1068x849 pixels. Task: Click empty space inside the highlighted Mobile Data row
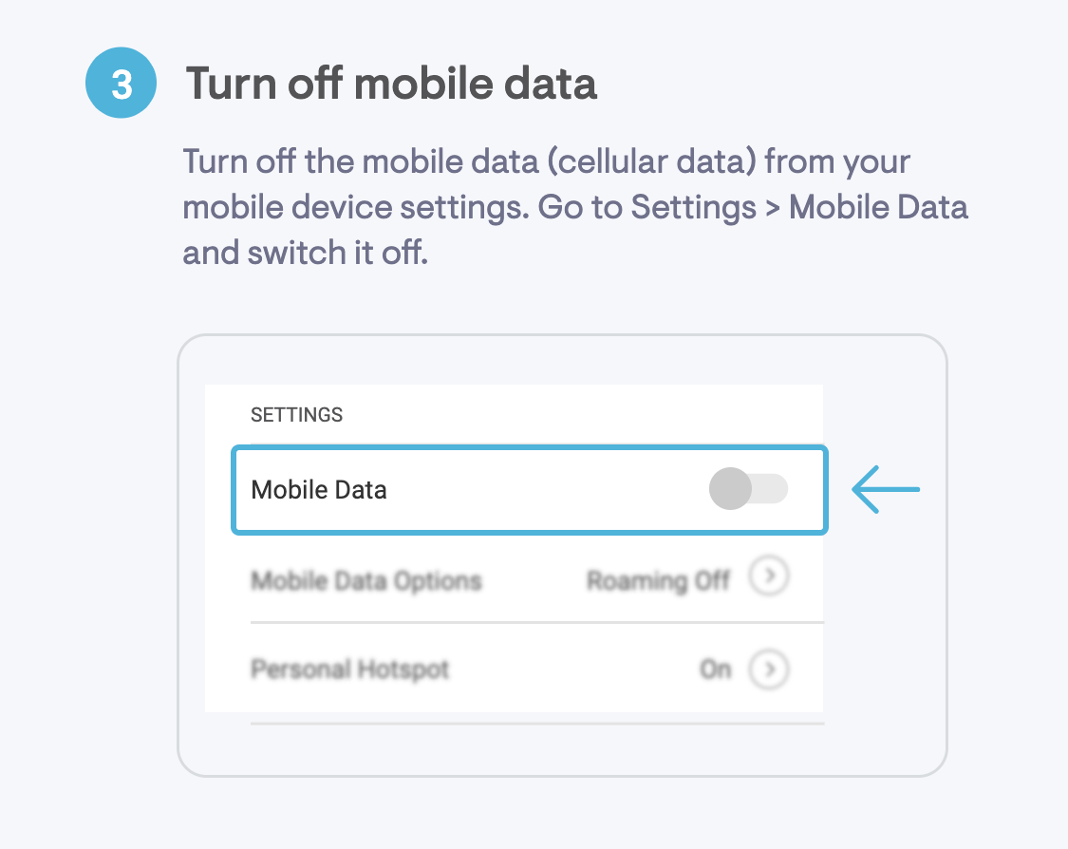tap(541, 490)
